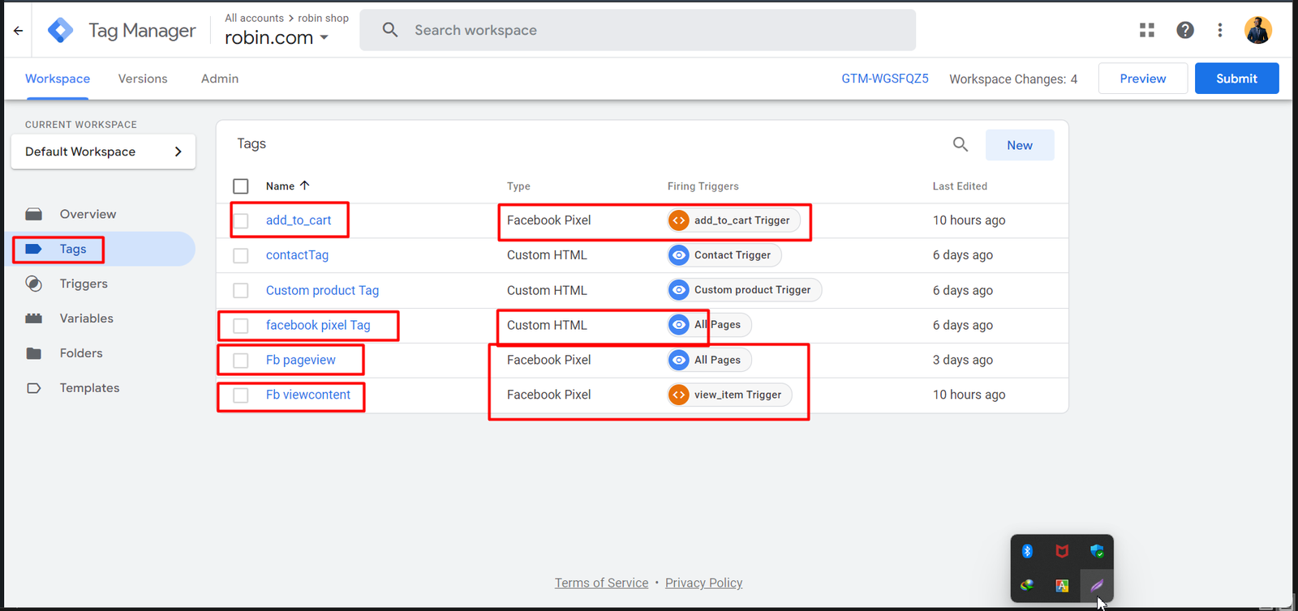Tick the add_to_cart tag checkbox
Screen dimensions: 1298x611
(x=241, y=221)
